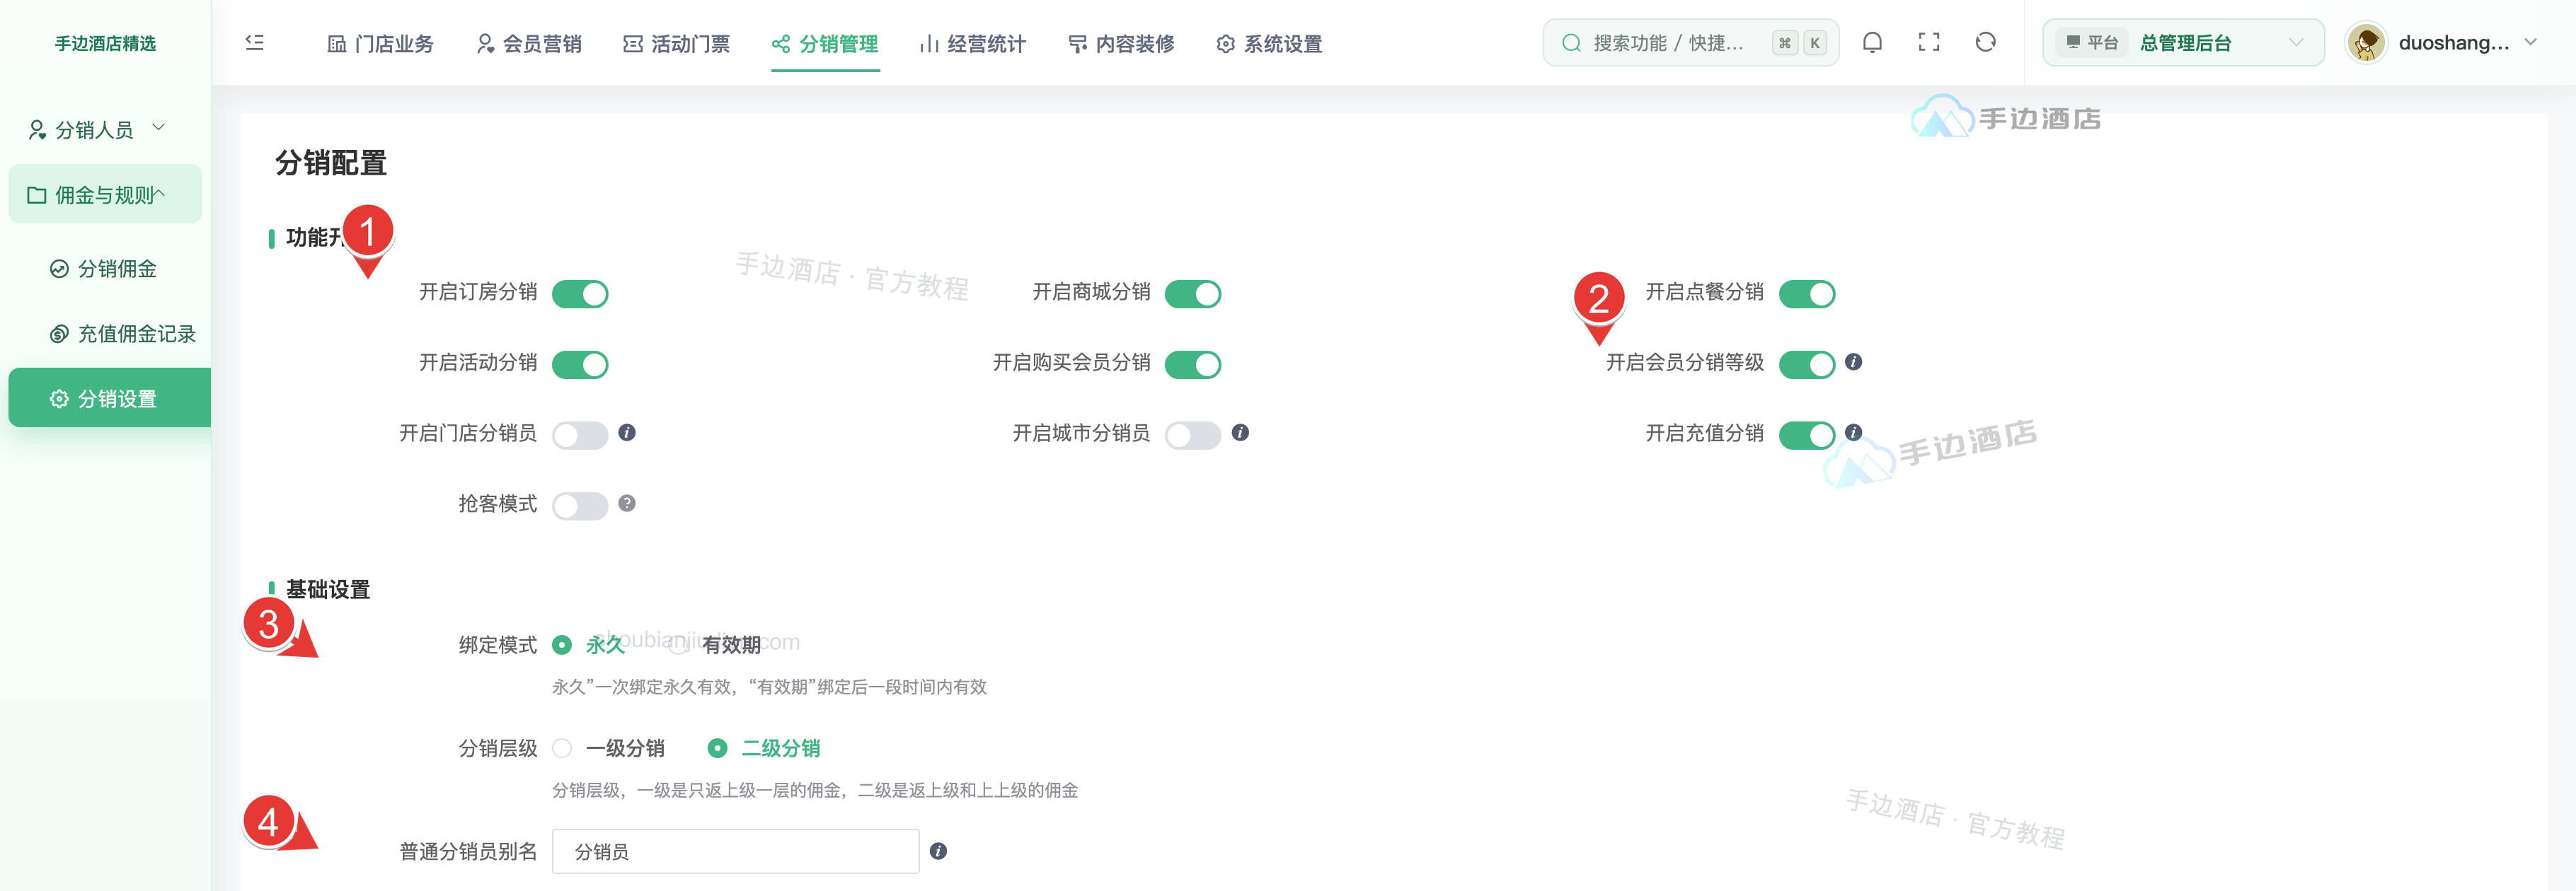Toggle 开启充值分销 switch

tap(1807, 436)
